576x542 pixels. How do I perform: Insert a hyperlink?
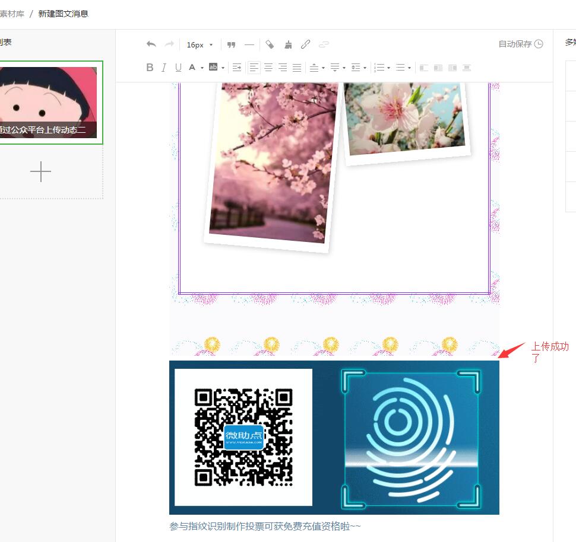tap(306, 44)
